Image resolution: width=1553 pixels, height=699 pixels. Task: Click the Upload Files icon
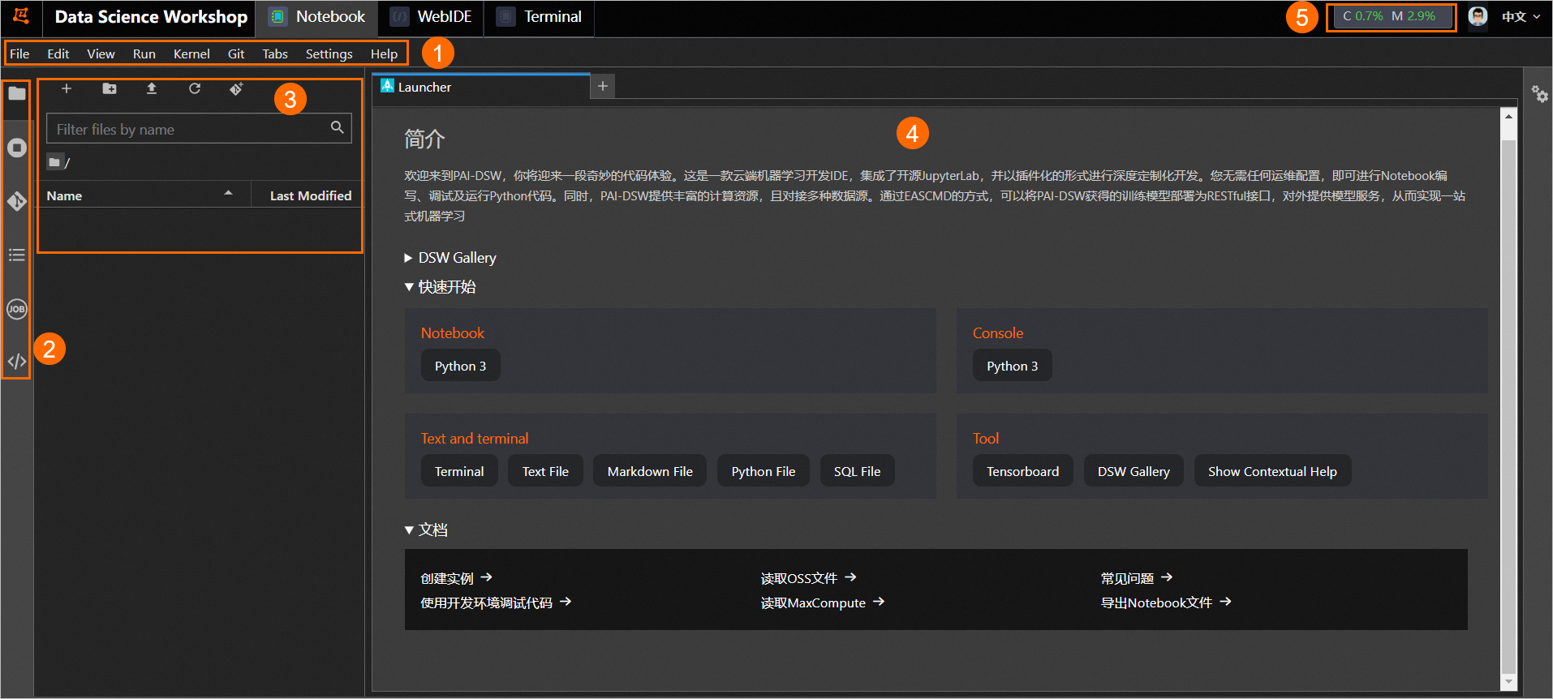[x=152, y=88]
